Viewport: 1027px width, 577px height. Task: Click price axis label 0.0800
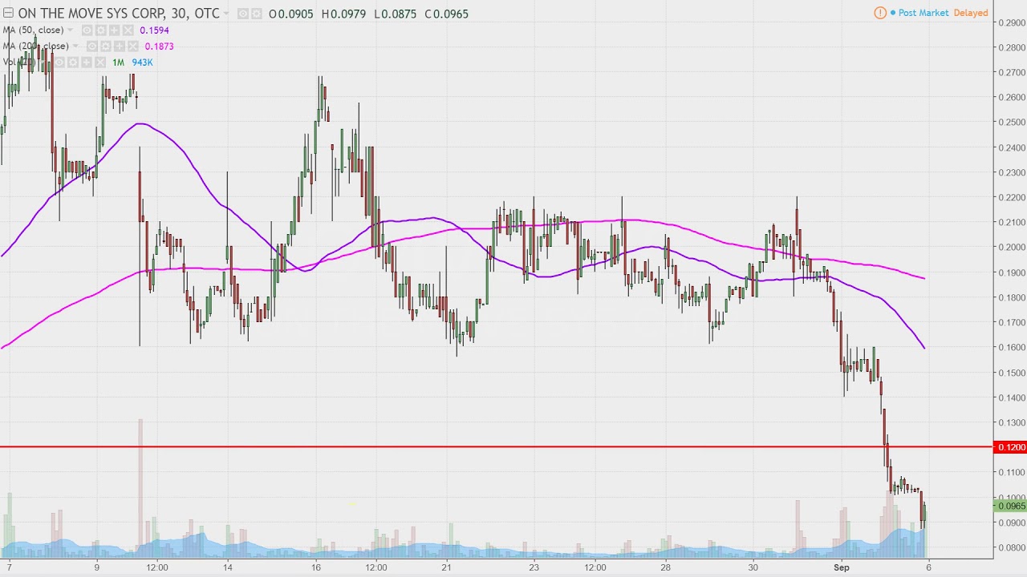coord(1012,548)
